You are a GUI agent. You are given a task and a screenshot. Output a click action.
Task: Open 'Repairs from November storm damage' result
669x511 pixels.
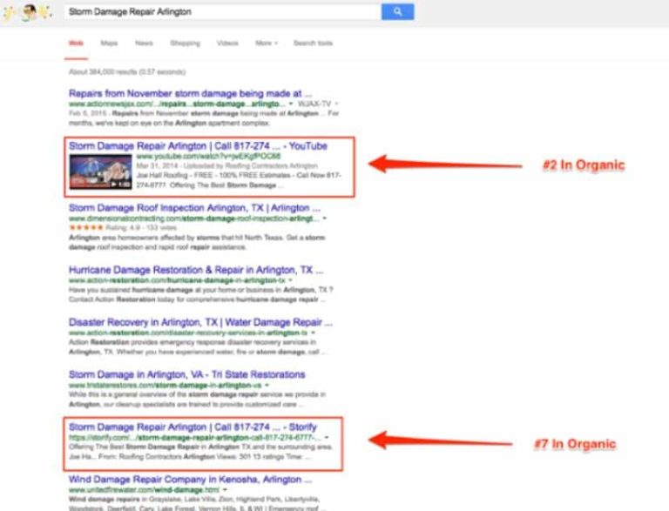[x=190, y=93]
